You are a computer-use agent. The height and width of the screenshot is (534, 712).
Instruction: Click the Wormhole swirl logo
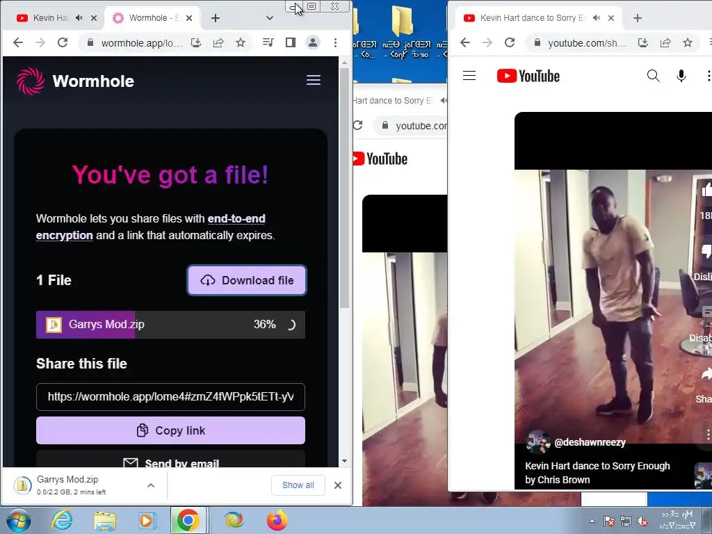31,81
